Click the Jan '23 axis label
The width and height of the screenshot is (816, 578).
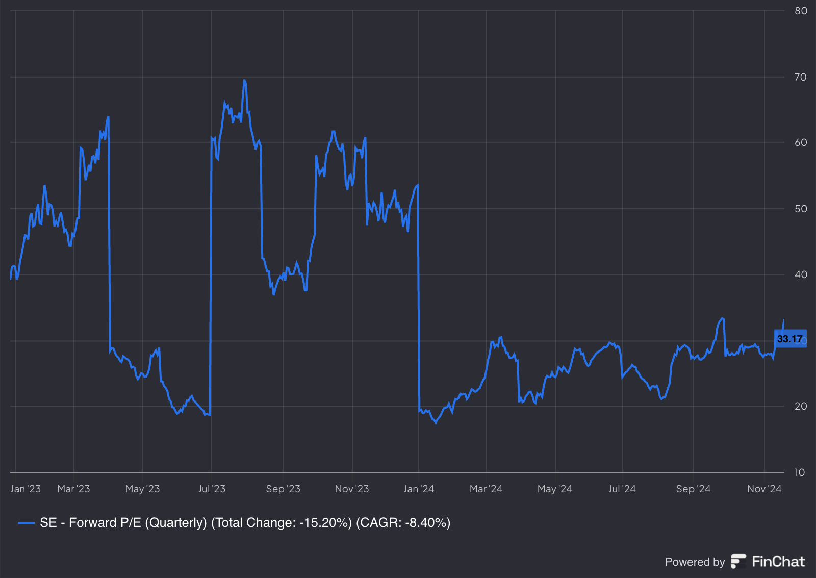(25, 489)
